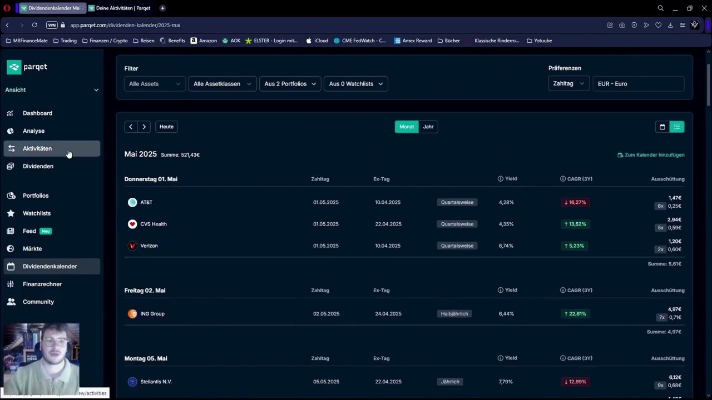Image resolution: width=712 pixels, height=400 pixels.
Task: Click the CVS Health heart logo
Action: click(132, 224)
